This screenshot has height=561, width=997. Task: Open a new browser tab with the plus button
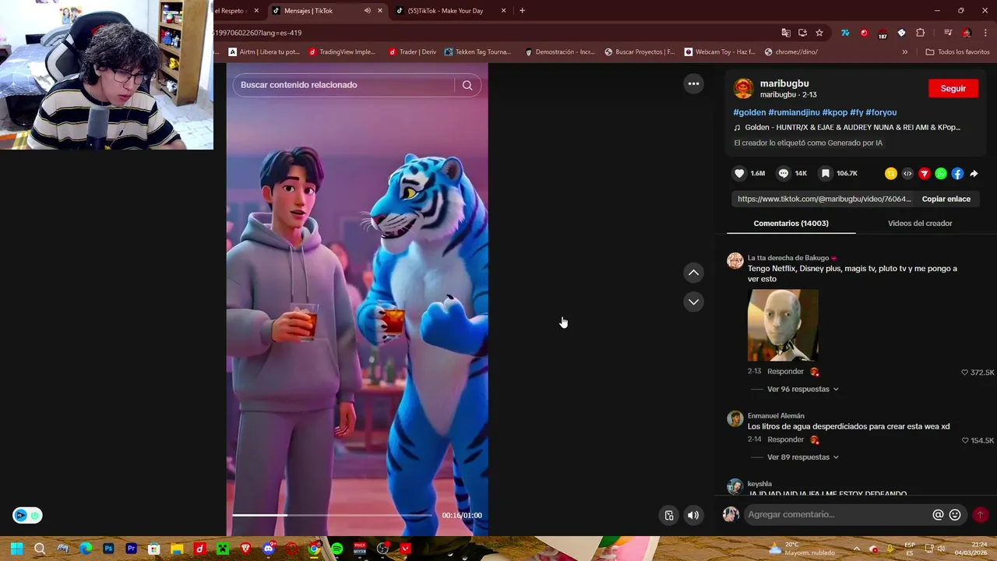[522, 11]
